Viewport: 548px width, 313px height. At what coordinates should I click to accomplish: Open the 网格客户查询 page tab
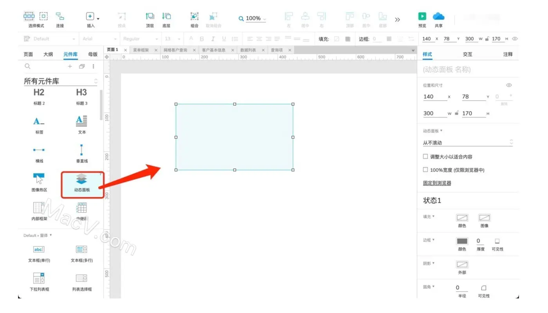pos(175,50)
